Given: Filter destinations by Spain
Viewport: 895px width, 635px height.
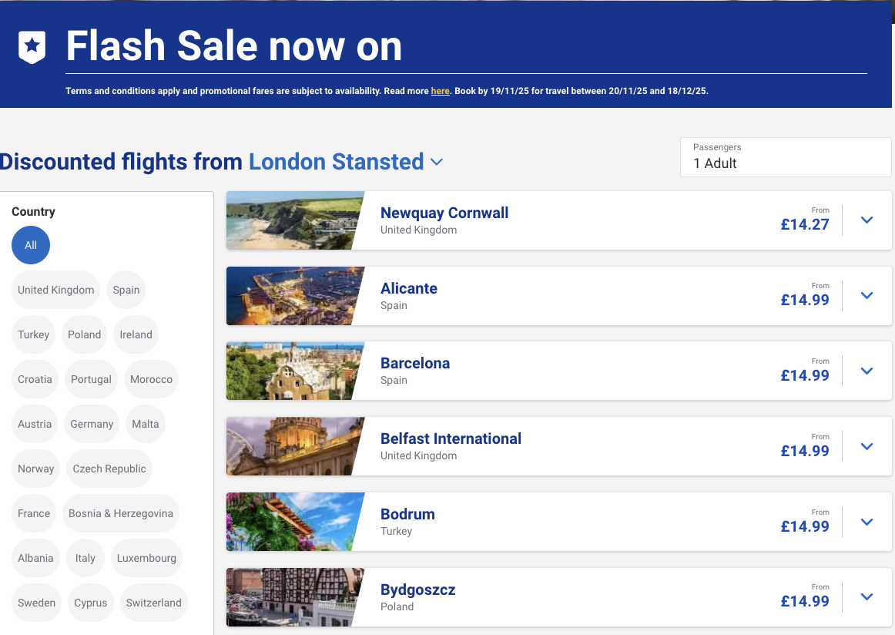Looking at the screenshot, I should point(126,290).
